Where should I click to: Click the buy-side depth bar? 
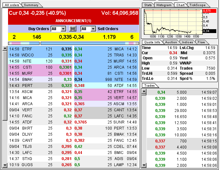[x=24, y=43]
